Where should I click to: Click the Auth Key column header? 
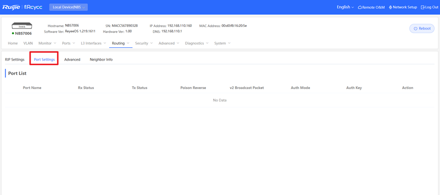(354, 88)
